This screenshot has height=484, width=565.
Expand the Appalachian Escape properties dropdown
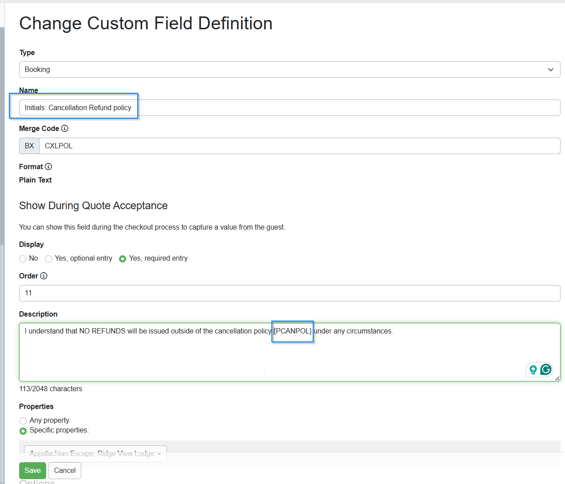click(95, 453)
